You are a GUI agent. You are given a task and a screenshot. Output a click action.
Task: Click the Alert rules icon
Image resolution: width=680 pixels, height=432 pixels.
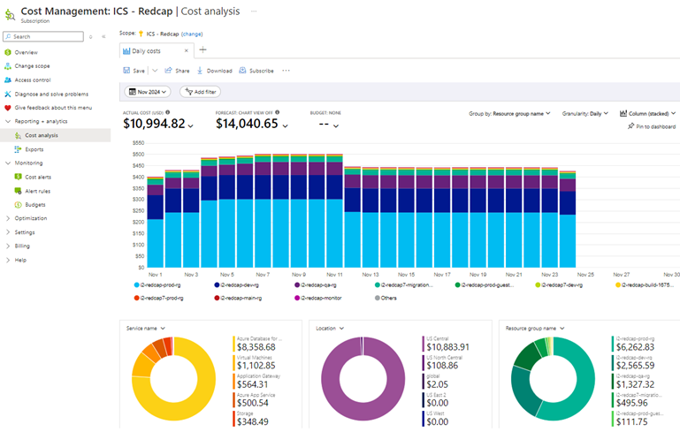pyautogui.click(x=18, y=191)
